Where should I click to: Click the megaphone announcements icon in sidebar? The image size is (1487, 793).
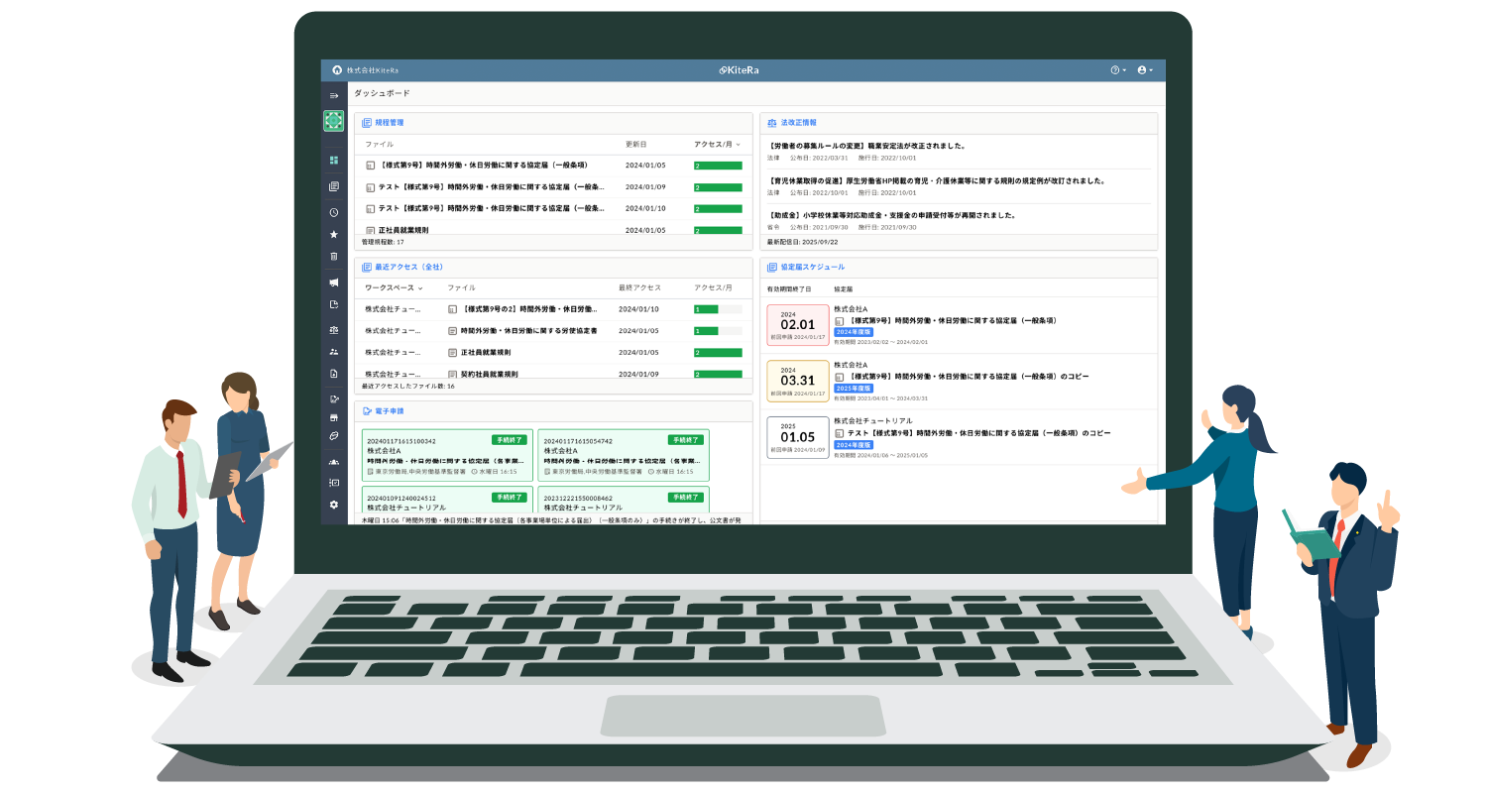(334, 283)
